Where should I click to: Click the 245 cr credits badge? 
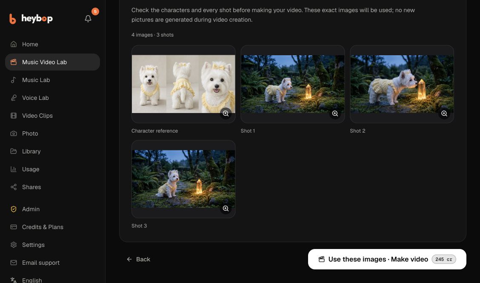[443, 259]
